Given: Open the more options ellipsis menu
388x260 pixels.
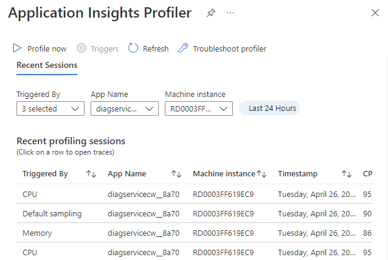Looking at the screenshot, I should click(x=230, y=13).
